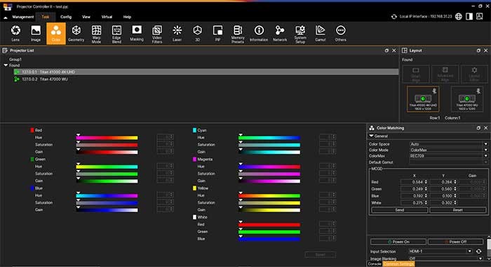Switch to the Common Settings tab
491x267 pixels.
pyautogui.click(x=398, y=264)
